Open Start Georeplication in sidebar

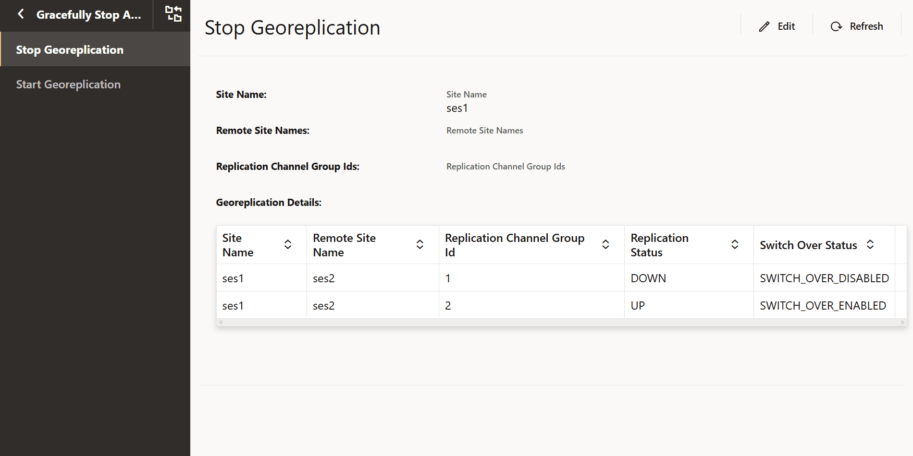tap(95, 84)
